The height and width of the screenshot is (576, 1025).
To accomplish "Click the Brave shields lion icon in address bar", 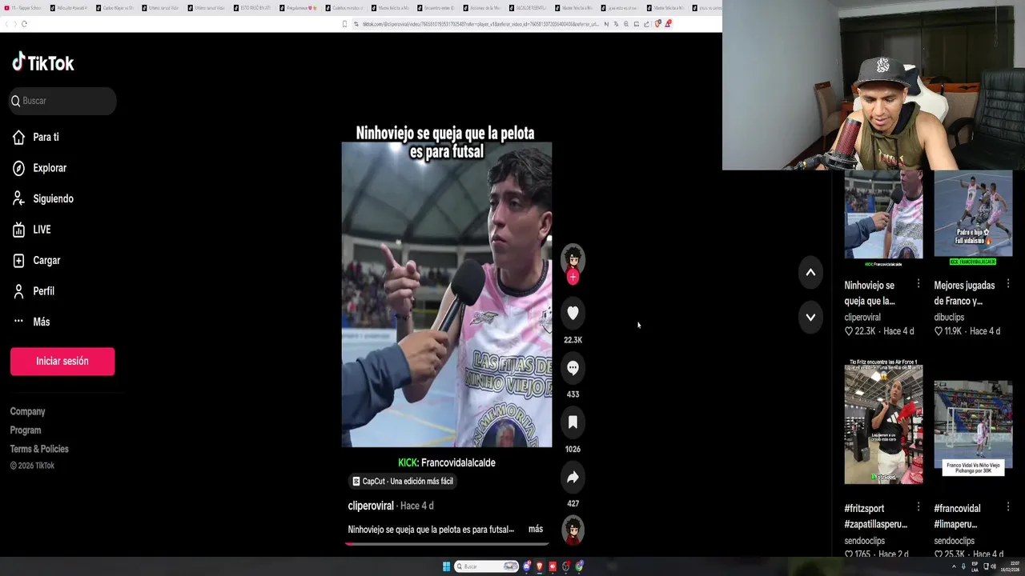I will (657, 24).
